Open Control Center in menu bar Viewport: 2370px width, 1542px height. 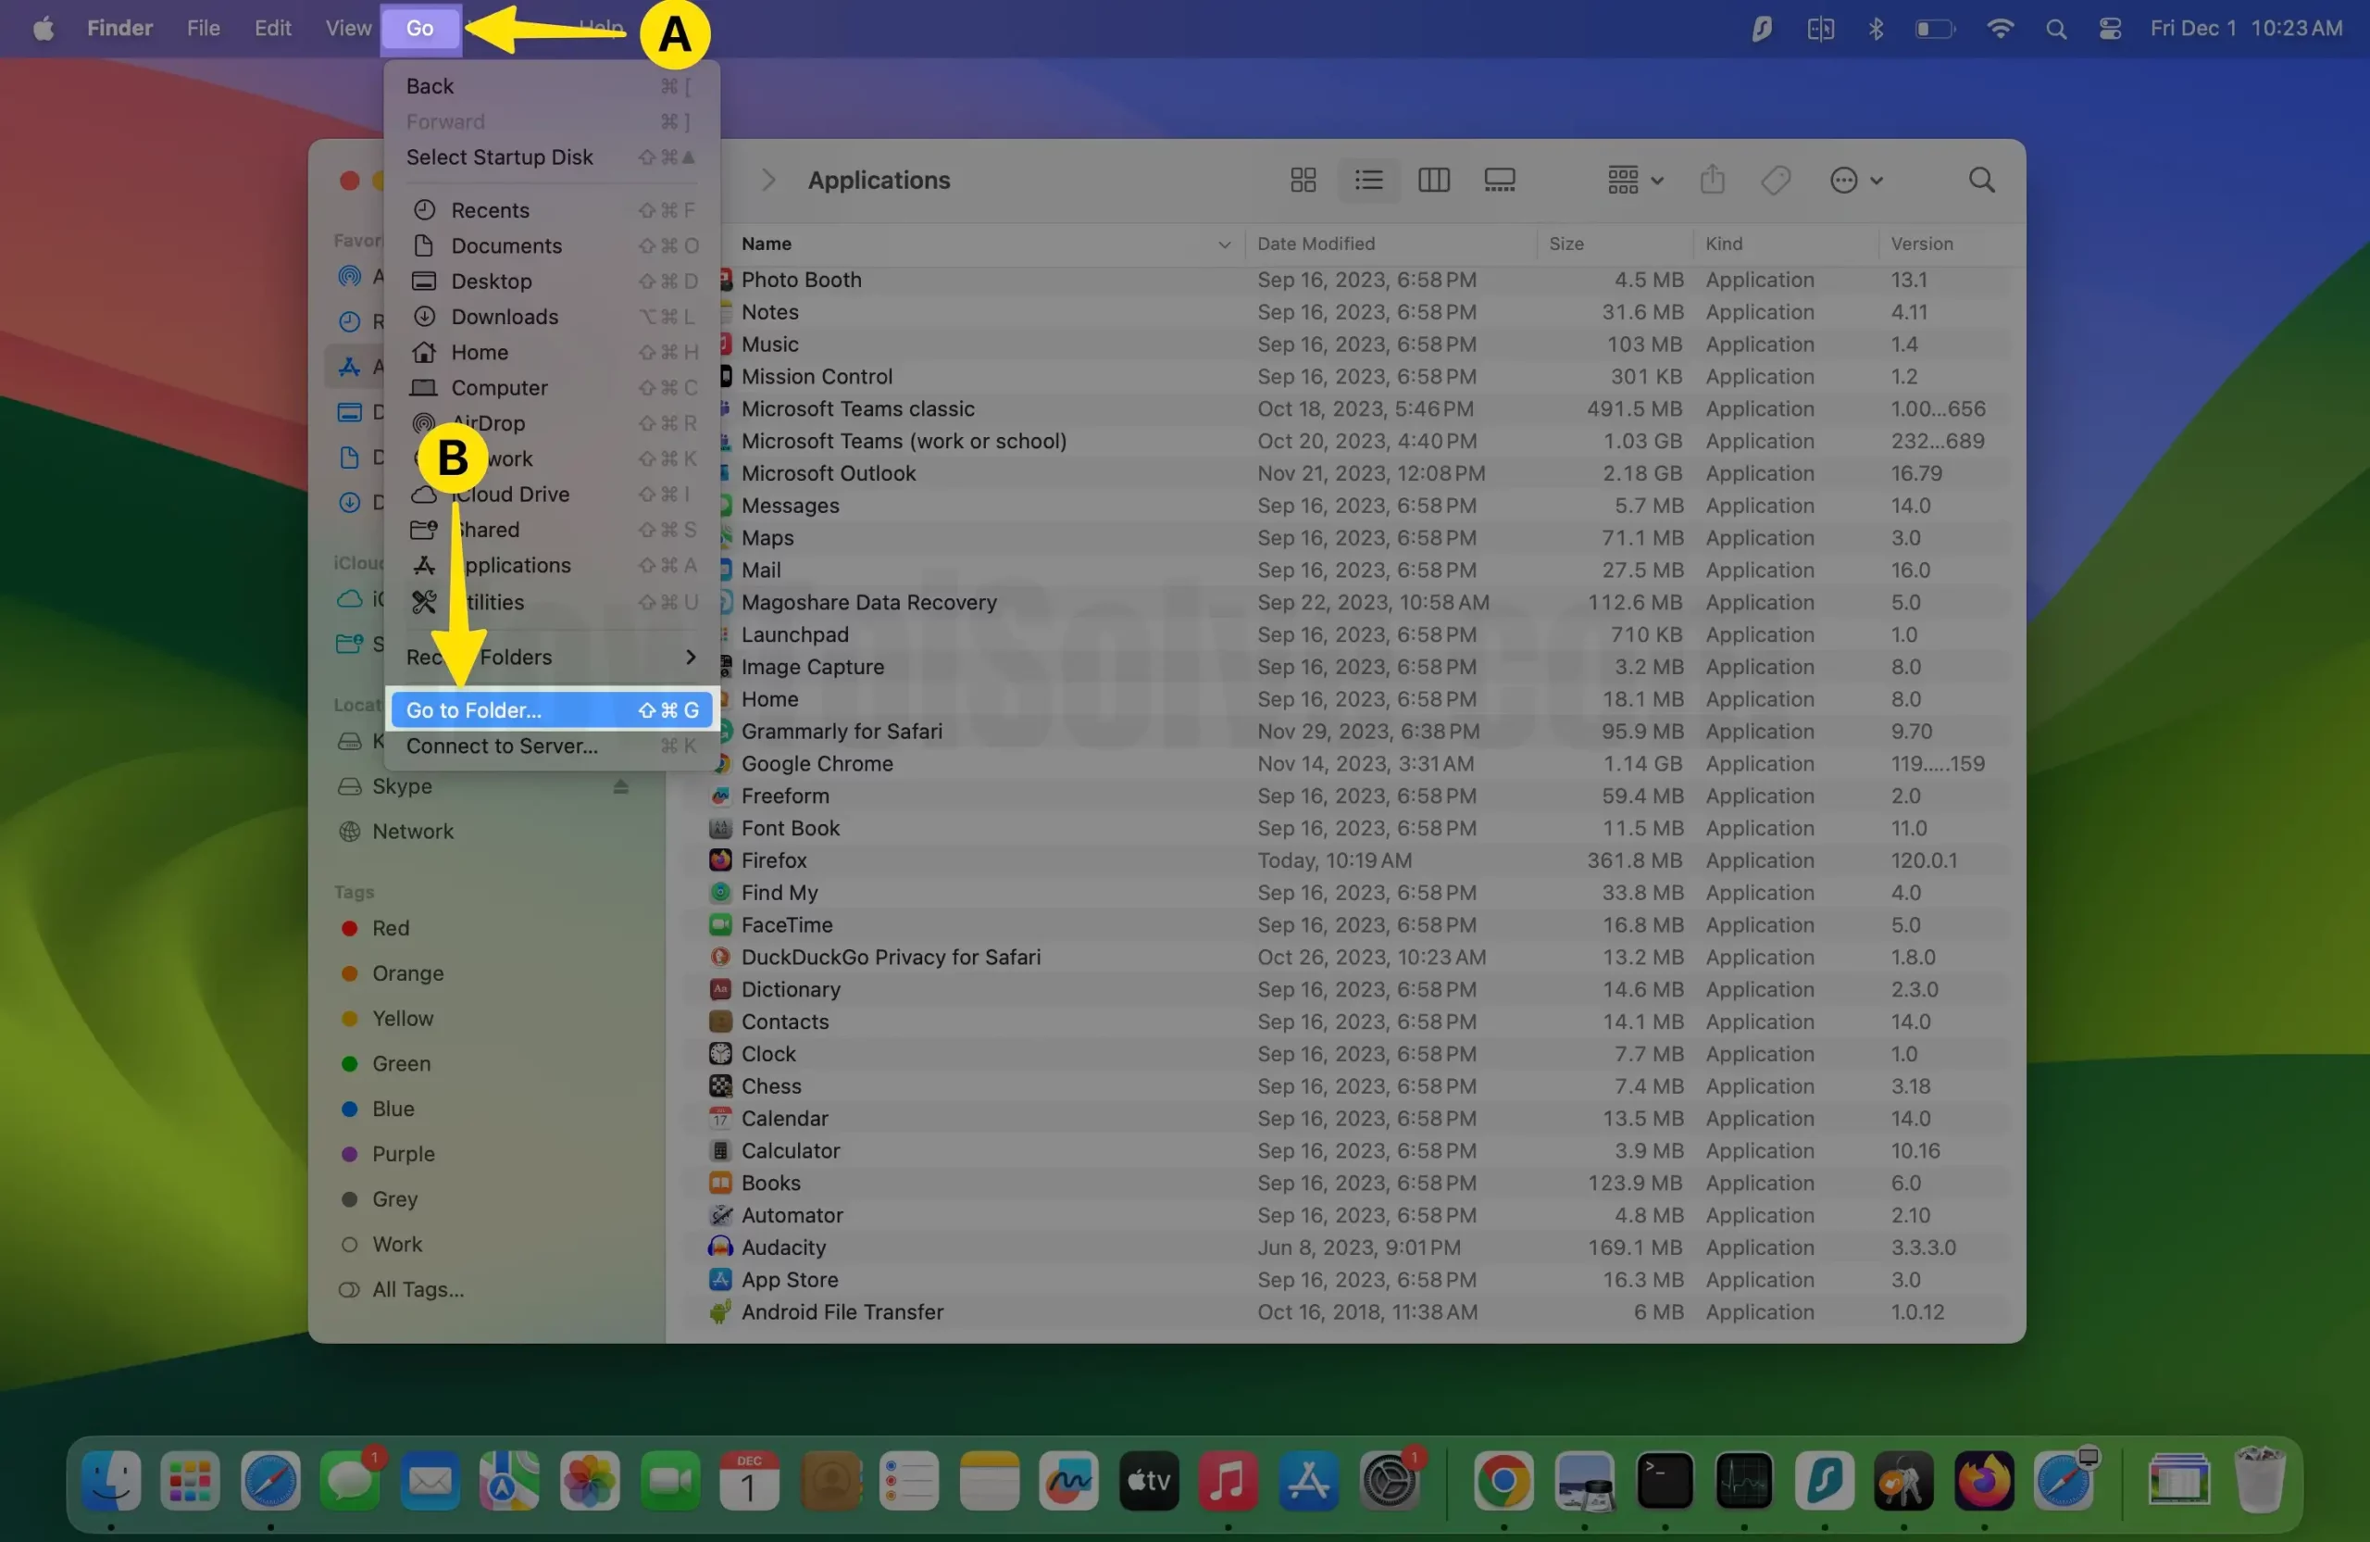2110,28
